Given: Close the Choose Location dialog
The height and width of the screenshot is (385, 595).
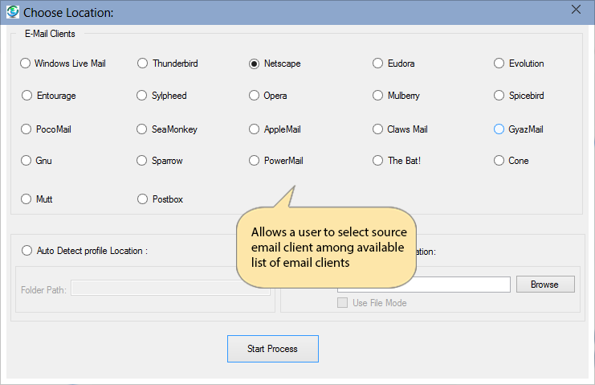Looking at the screenshot, I should [x=575, y=10].
